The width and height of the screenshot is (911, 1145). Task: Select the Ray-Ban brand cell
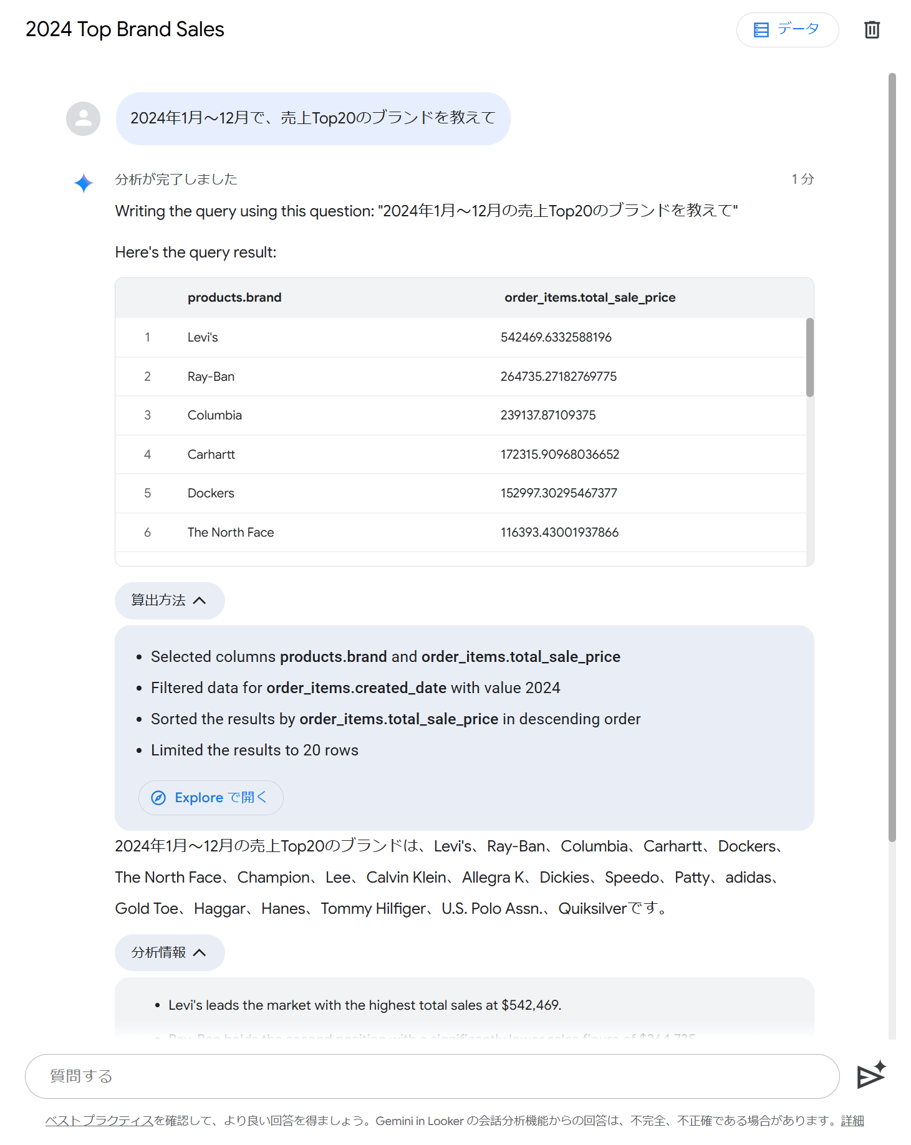click(211, 376)
